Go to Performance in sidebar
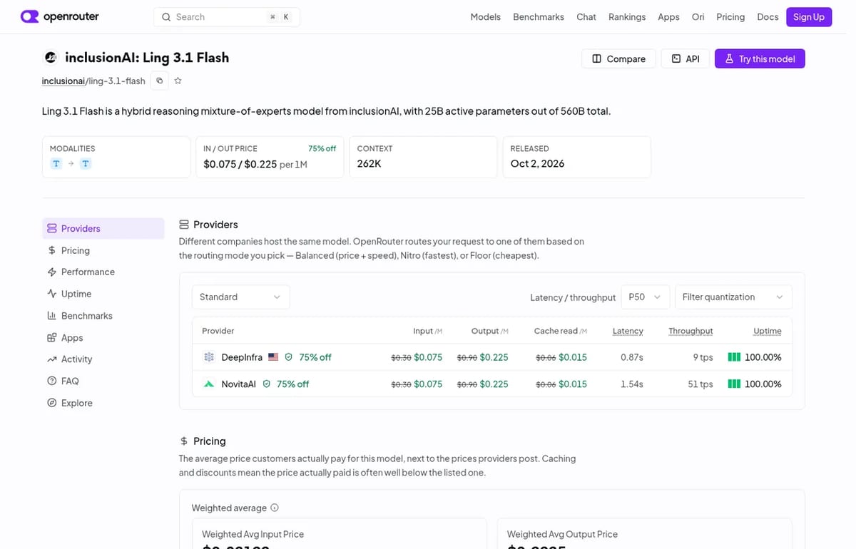Image resolution: width=856 pixels, height=549 pixels. 103,272
